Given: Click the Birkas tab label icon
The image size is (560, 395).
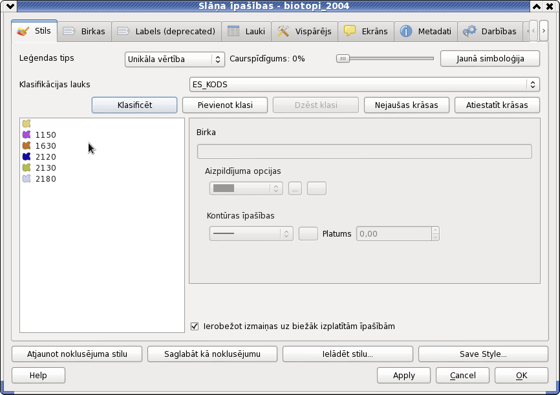Looking at the screenshot, I should [69, 32].
